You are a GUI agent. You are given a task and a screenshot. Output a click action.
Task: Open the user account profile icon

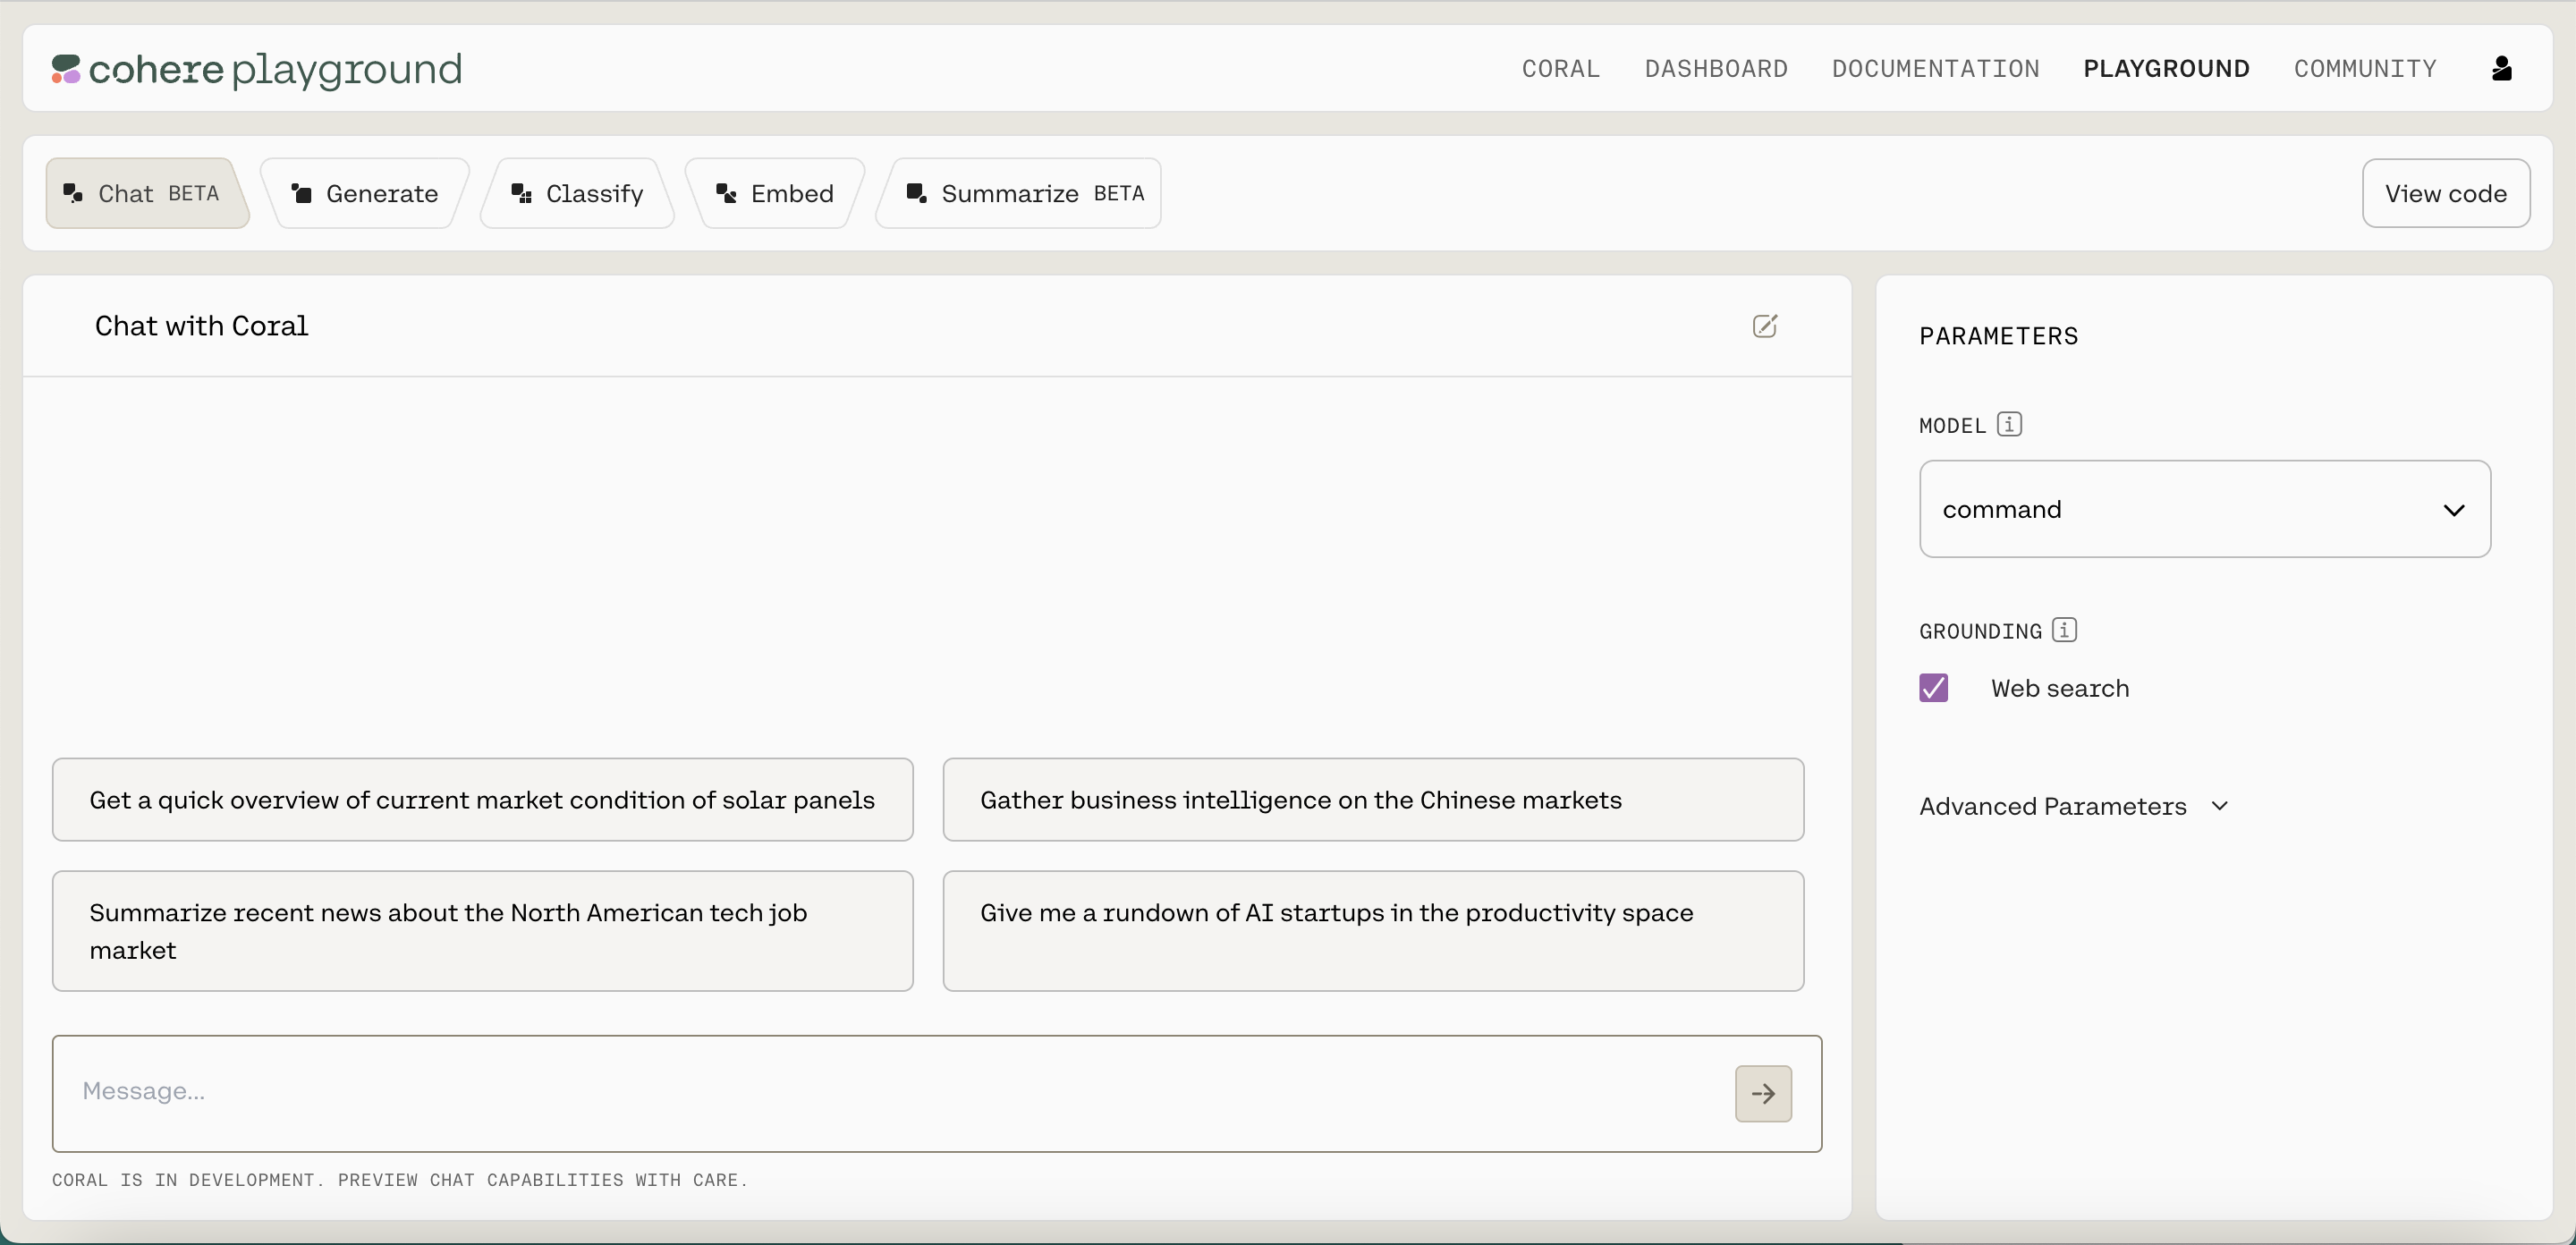tap(2501, 68)
